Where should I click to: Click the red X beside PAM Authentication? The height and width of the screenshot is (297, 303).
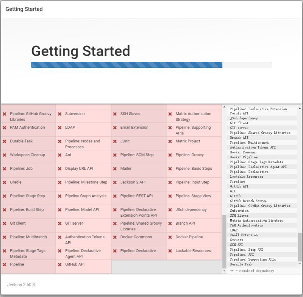coord(5,128)
